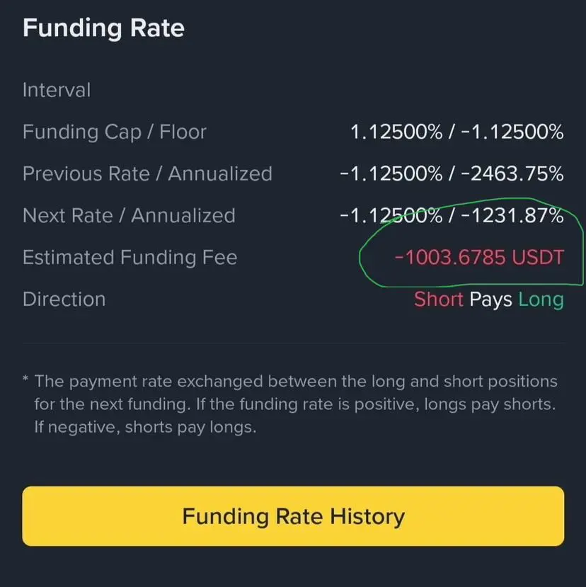586x587 pixels.
Task: Tap the divider line below Direction
Action: [293, 343]
